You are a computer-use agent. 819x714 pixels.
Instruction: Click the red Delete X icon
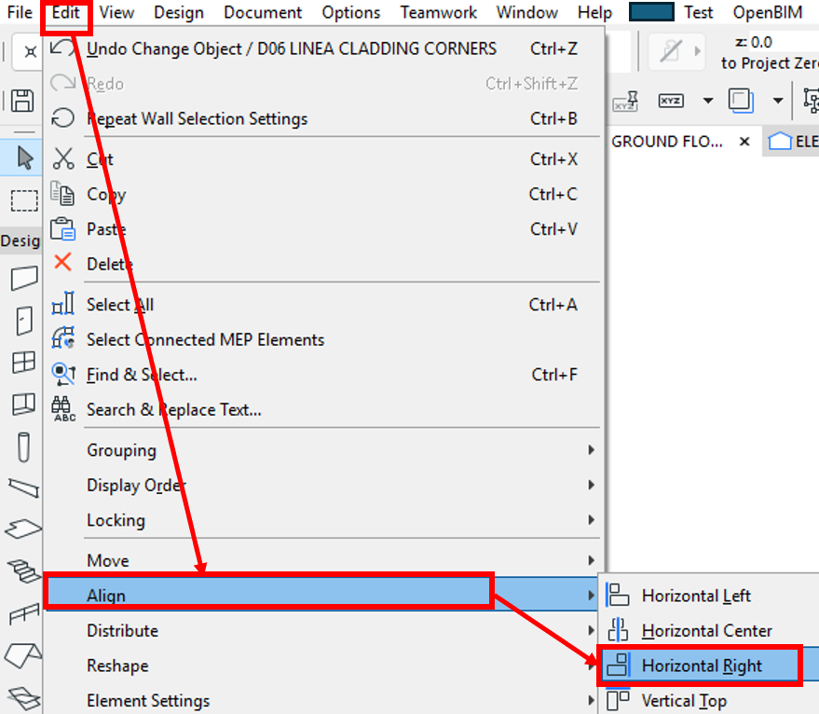[x=62, y=262]
